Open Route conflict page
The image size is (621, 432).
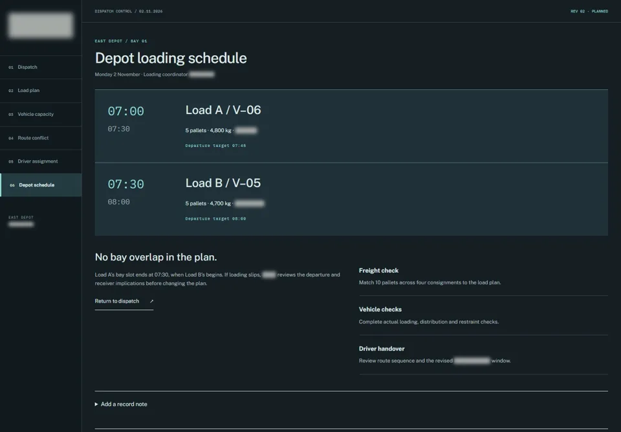pos(41,138)
